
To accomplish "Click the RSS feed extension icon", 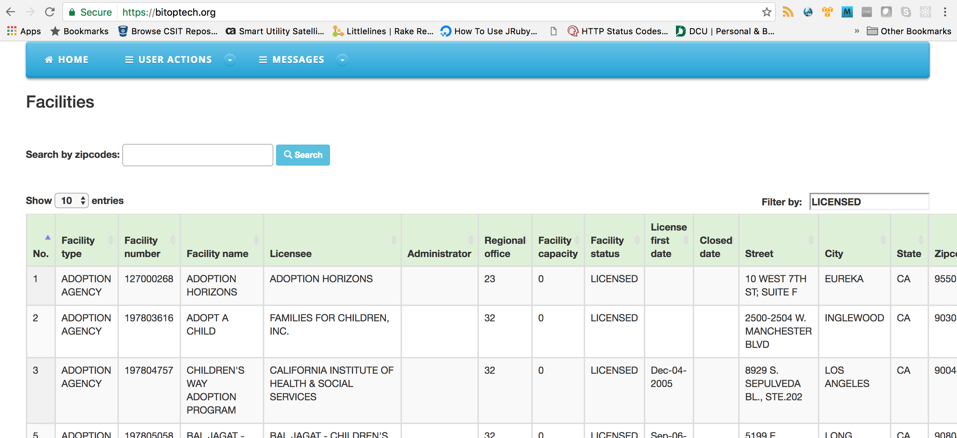I will click(x=787, y=12).
